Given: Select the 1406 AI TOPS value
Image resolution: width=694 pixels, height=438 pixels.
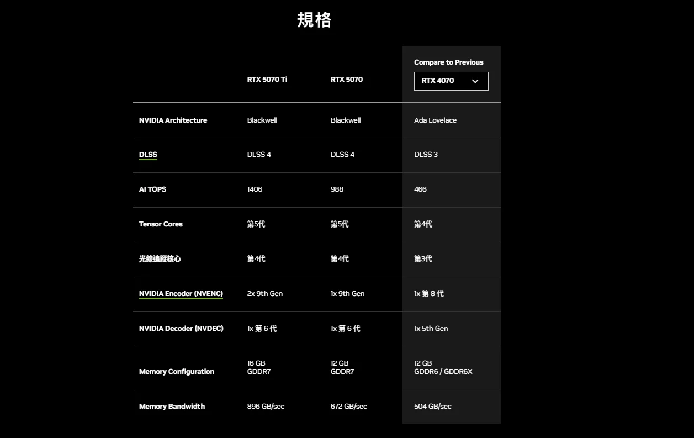Looking at the screenshot, I should pyautogui.click(x=255, y=189).
